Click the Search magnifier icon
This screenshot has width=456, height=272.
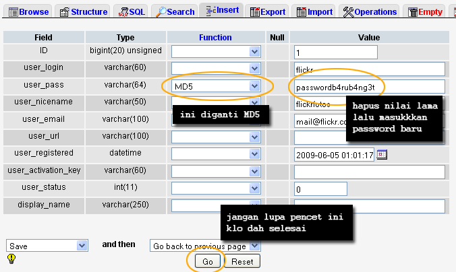tap(161, 12)
